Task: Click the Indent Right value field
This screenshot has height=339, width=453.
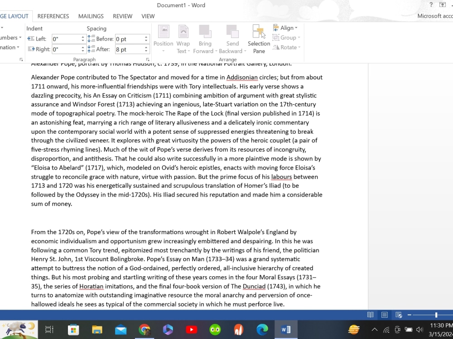Action: [66, 49]
